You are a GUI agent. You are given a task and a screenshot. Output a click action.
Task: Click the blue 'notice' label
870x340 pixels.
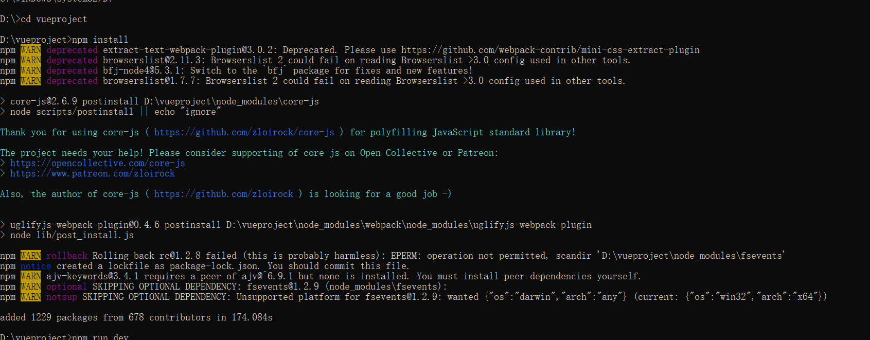[35, 266]
